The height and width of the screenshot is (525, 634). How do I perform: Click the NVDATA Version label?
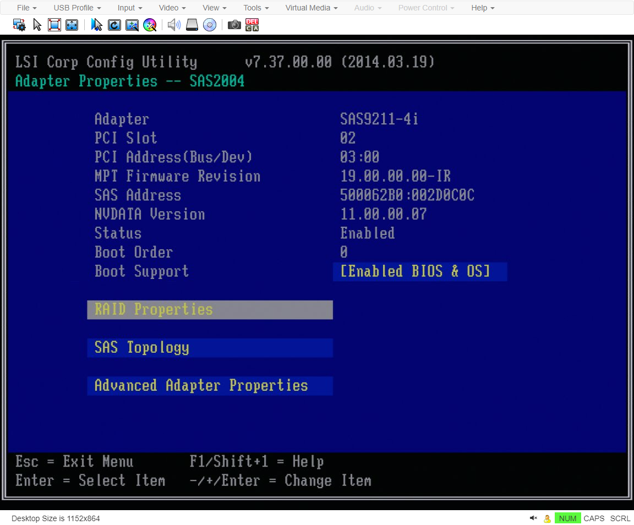[x=150, y=214]
